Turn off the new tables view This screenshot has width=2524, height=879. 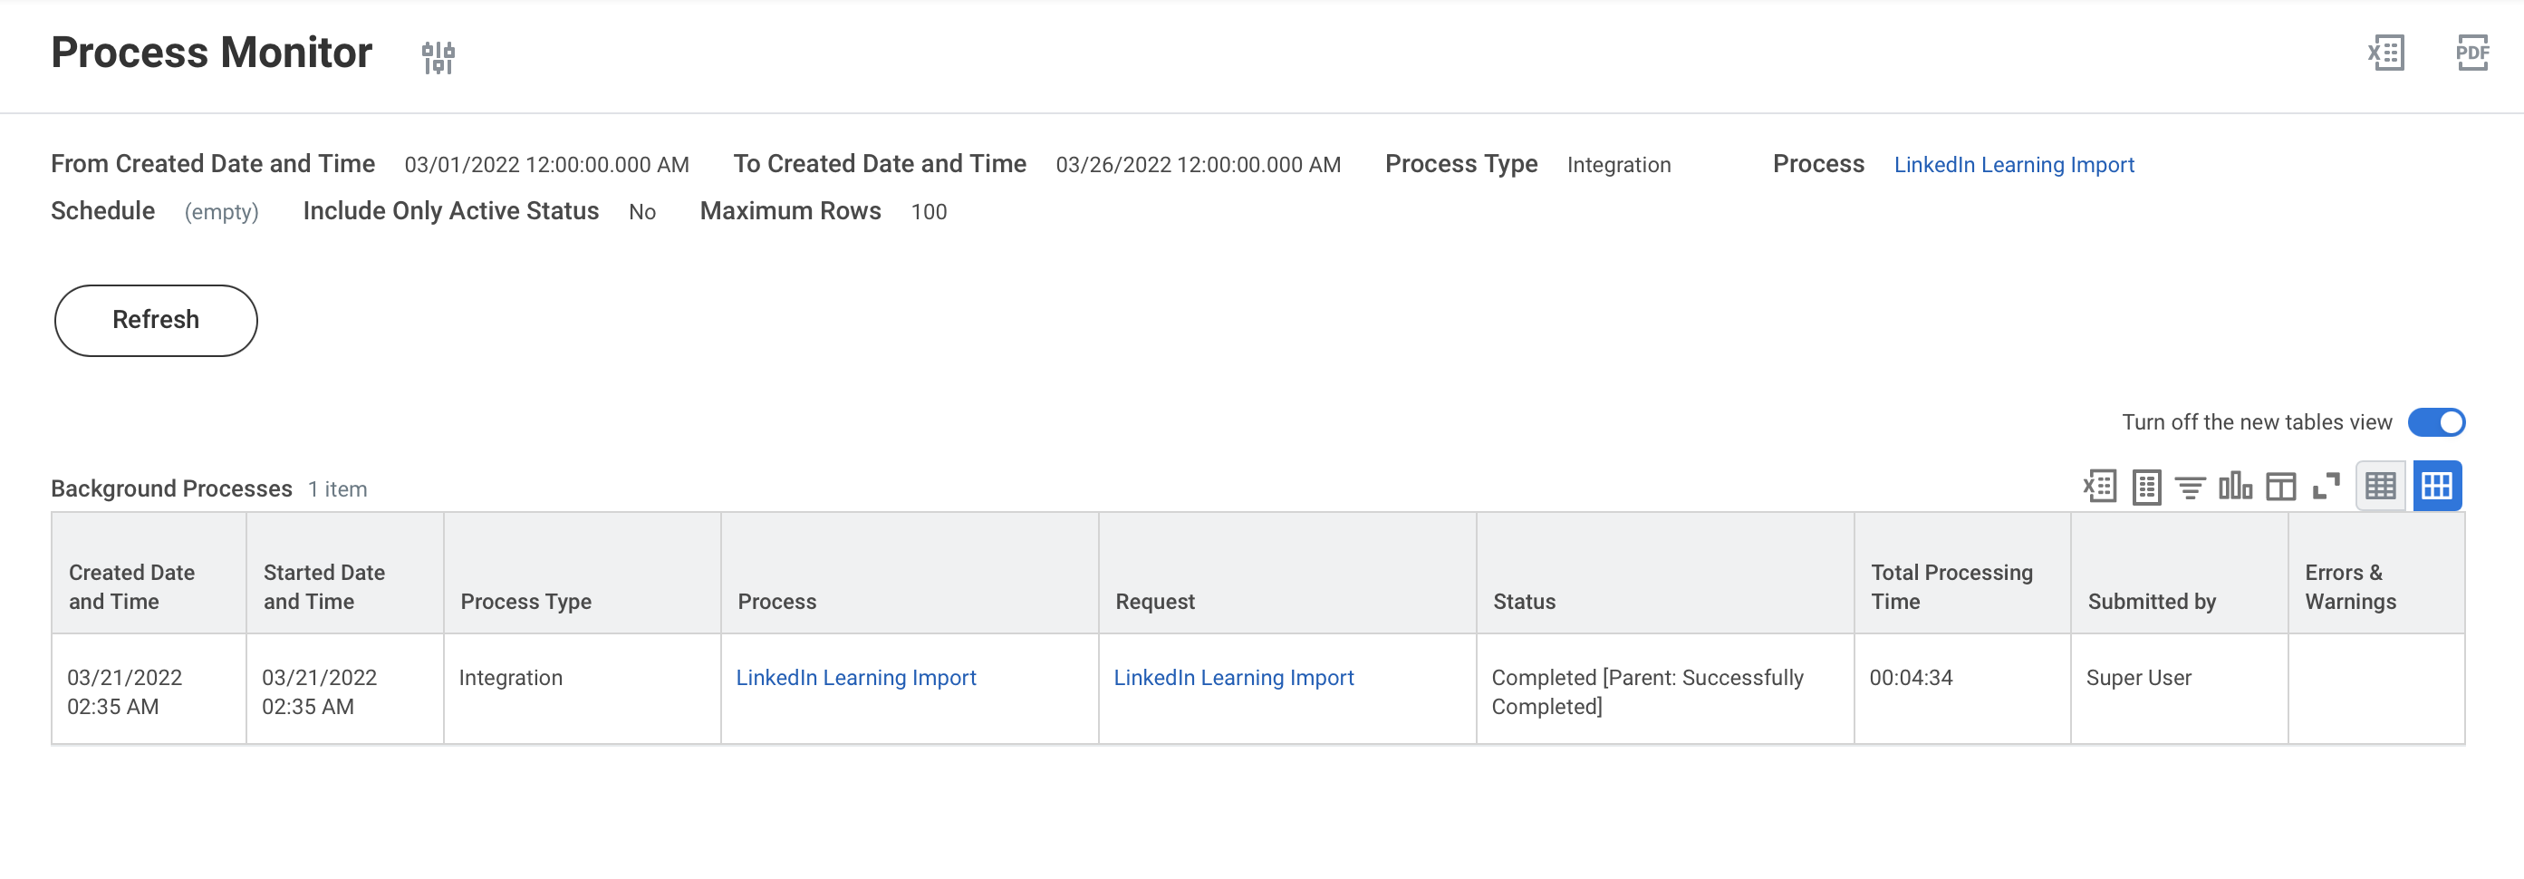point(2439,422)
